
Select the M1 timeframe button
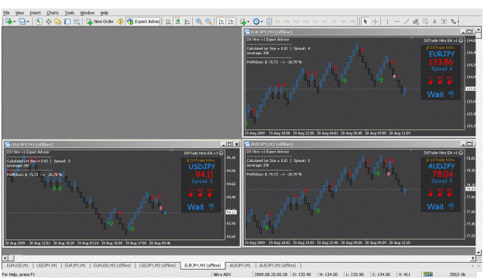pos(277,22)
